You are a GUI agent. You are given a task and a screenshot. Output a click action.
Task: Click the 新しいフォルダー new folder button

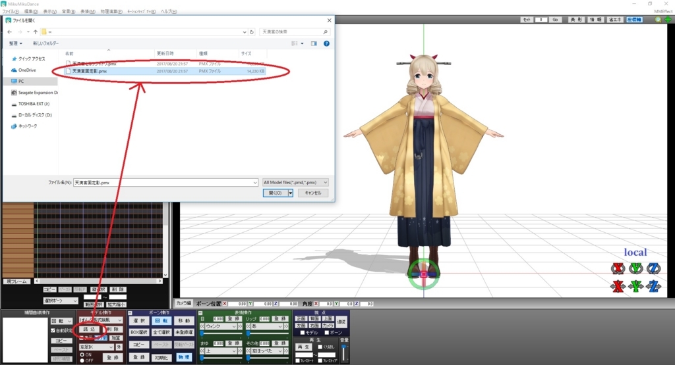pos(45,43)
